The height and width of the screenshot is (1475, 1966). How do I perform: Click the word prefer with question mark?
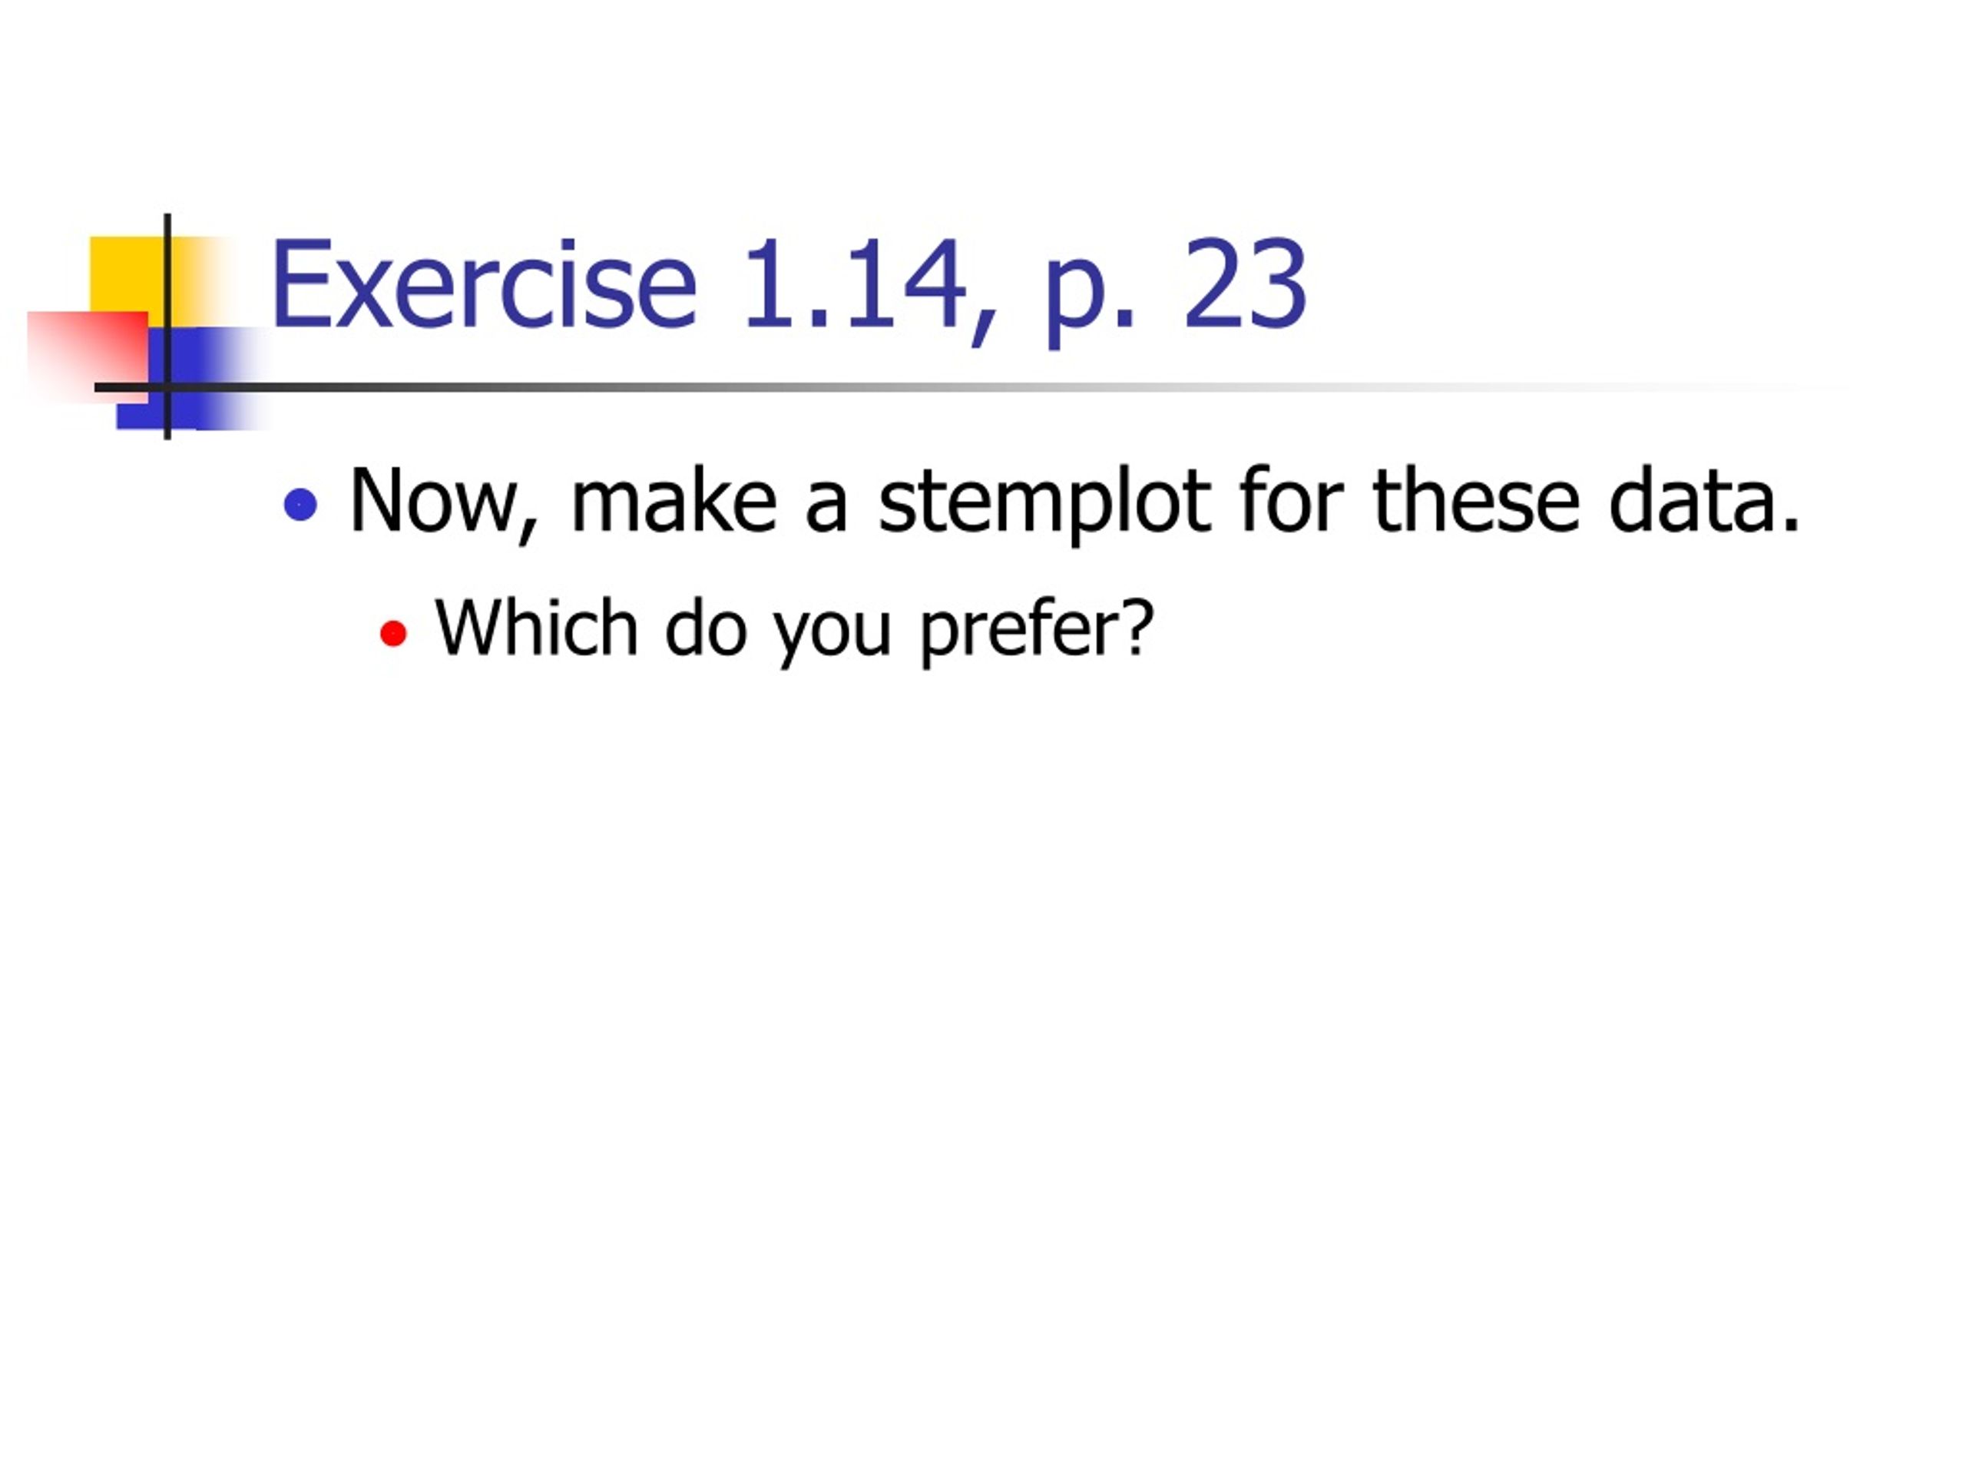point(1036,632)
